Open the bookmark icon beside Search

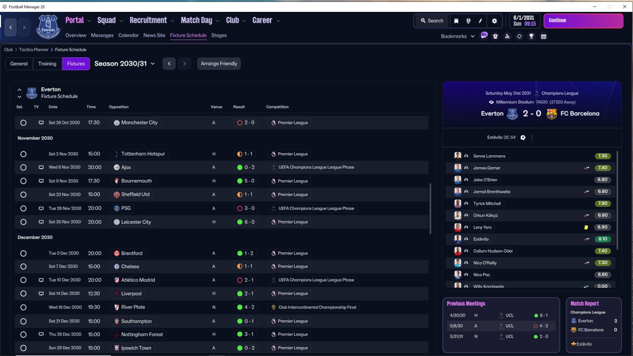coord(456,21)
